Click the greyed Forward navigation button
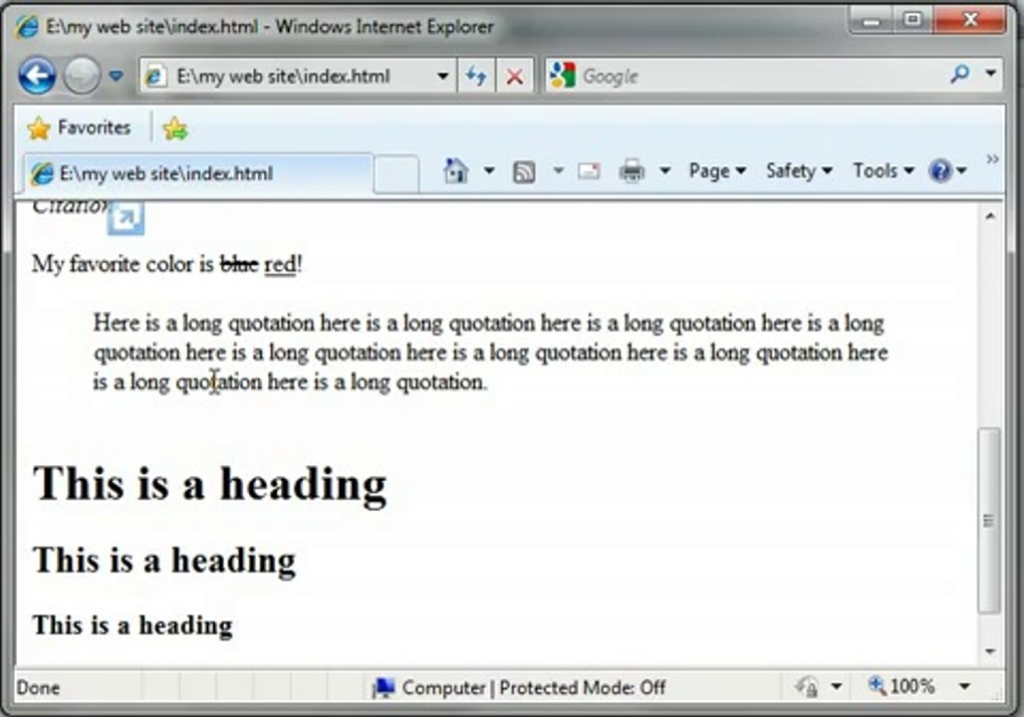The width and height of the screenshot is (1024, 717). pyautogui.click(x=82, y=76)
